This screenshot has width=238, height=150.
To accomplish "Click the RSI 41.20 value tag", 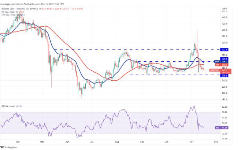I will 223,128.
